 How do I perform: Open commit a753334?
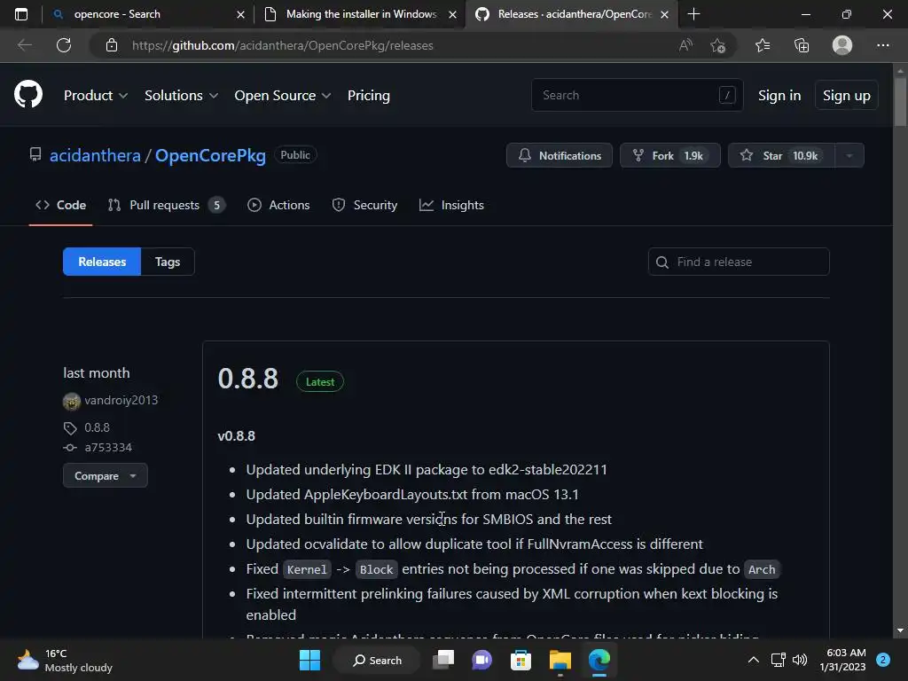click(x=107, y=448)
